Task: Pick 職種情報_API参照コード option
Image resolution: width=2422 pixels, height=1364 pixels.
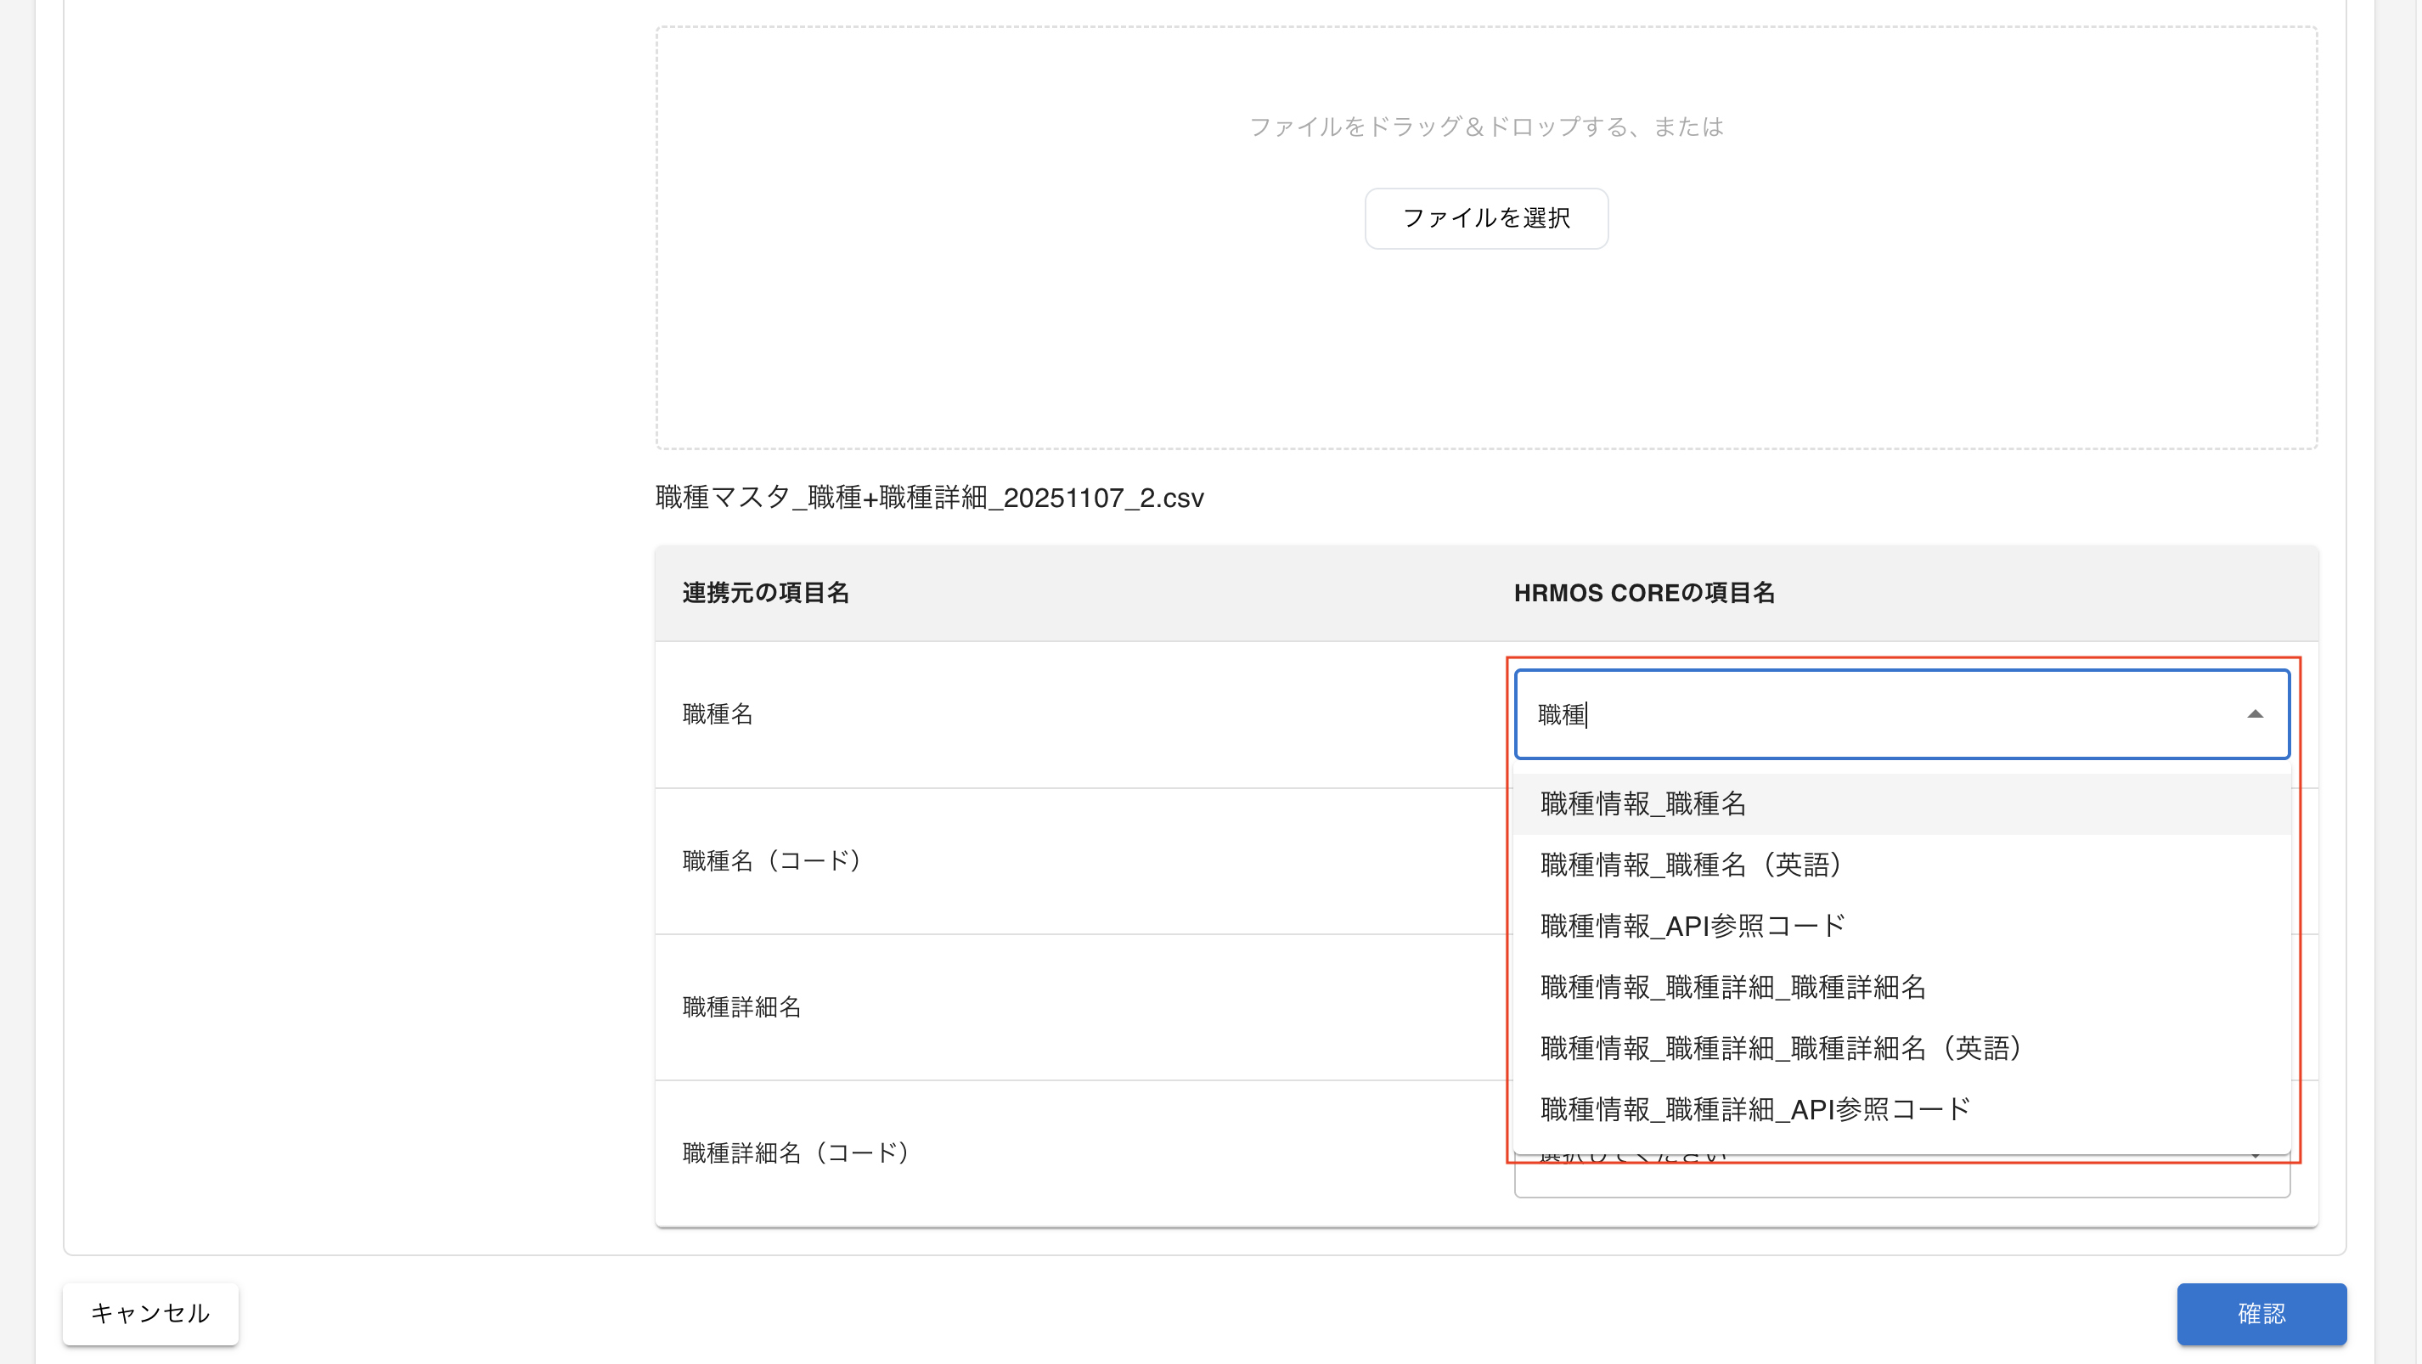Action: click(1693, 926)
